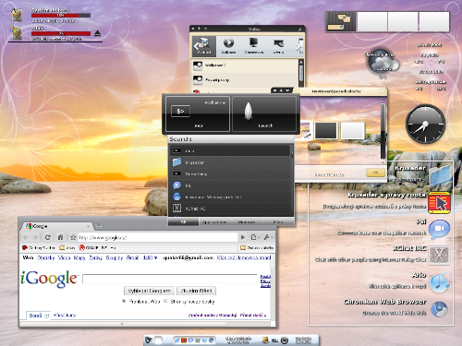Reload the iGoogle page
The image size is (462, 346).
click(48, 237)
